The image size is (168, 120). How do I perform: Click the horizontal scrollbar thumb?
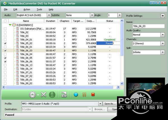[x=59, y=87]
